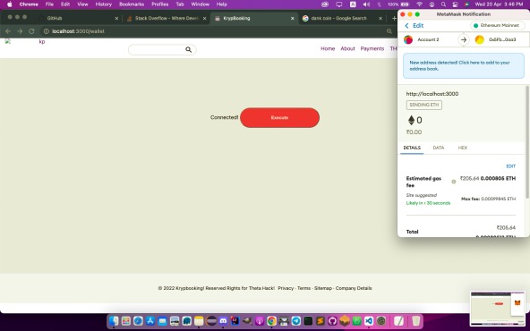Click the red Execute button
530x331 pixels.
(279, 117)
